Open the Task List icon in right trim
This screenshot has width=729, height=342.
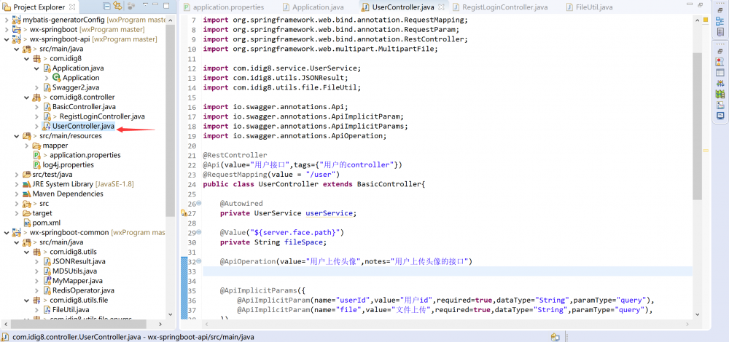pos(720,32)
